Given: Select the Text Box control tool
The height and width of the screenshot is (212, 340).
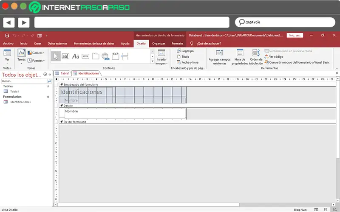Looking at the screenshot, I should point(65,56).
